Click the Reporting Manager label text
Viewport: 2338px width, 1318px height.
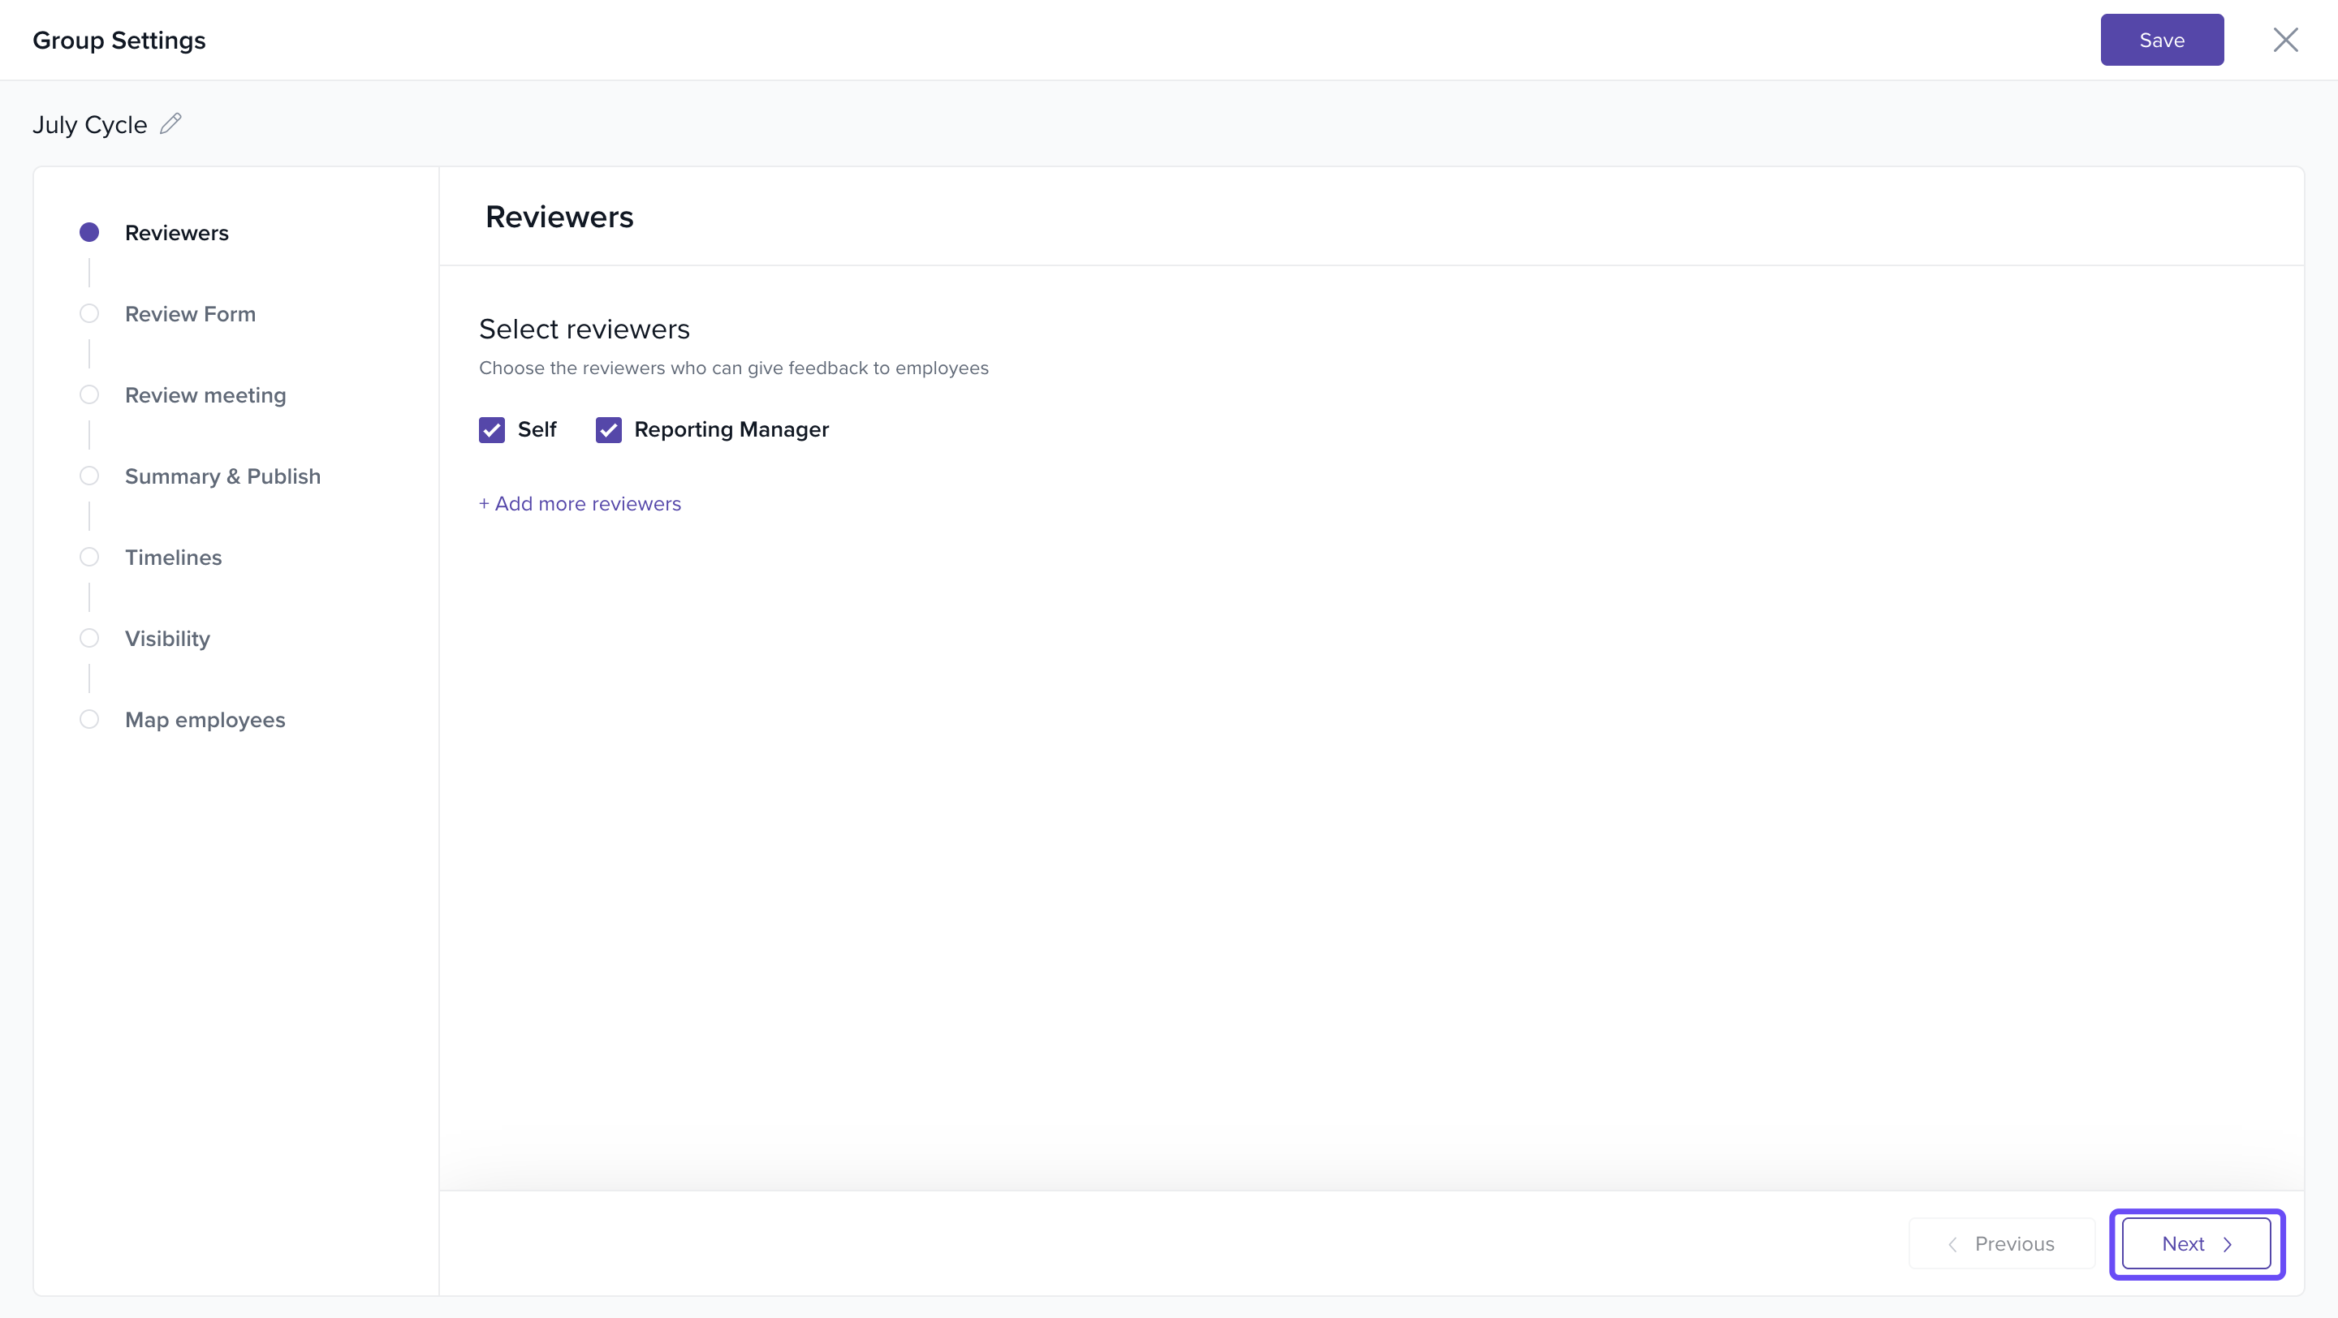tap(731, 430)
